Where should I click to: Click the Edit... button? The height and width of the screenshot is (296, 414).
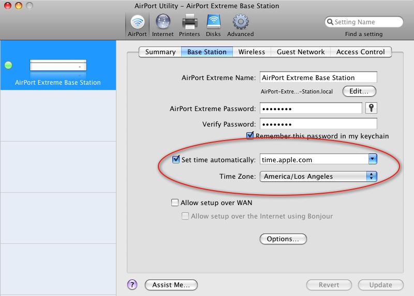click(x=359, y=91)
